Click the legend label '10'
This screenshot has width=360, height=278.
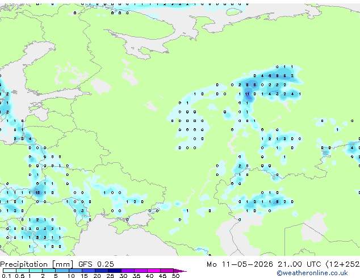(71, 276)
